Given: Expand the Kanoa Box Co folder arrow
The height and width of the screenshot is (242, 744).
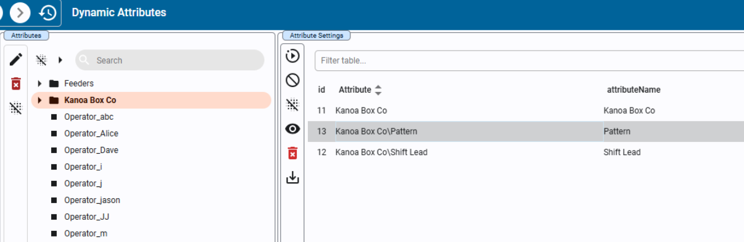Looking at the screenshot, I should pos(39,100).
